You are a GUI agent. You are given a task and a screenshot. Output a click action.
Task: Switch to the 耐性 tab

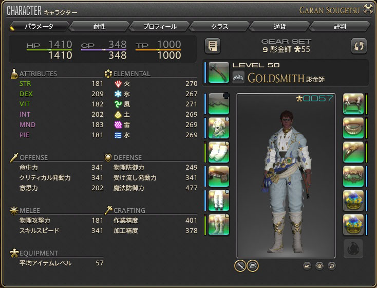click(x=99, y=26)
